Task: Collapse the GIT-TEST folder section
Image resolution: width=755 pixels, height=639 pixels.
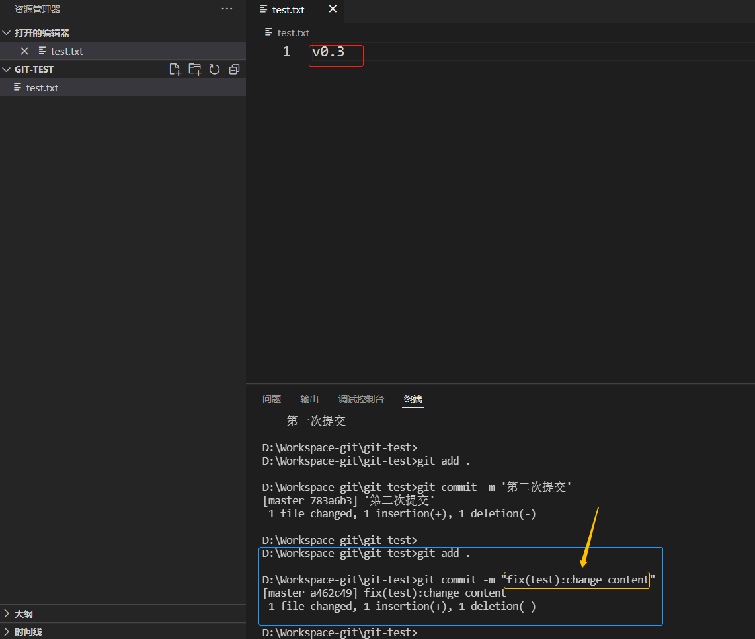Action: (6, 69)
